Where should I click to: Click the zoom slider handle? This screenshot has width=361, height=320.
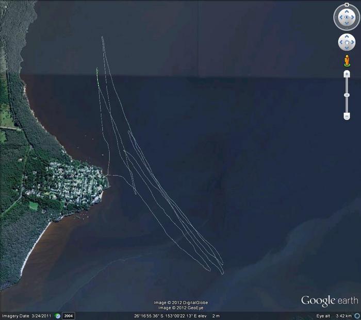pos(347,95)
